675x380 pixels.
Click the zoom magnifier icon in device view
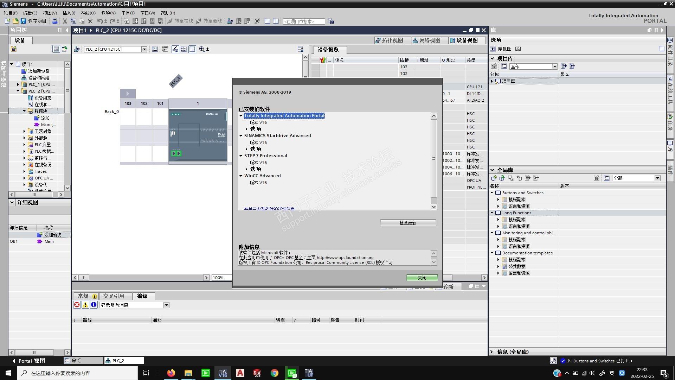coord(202,49)
